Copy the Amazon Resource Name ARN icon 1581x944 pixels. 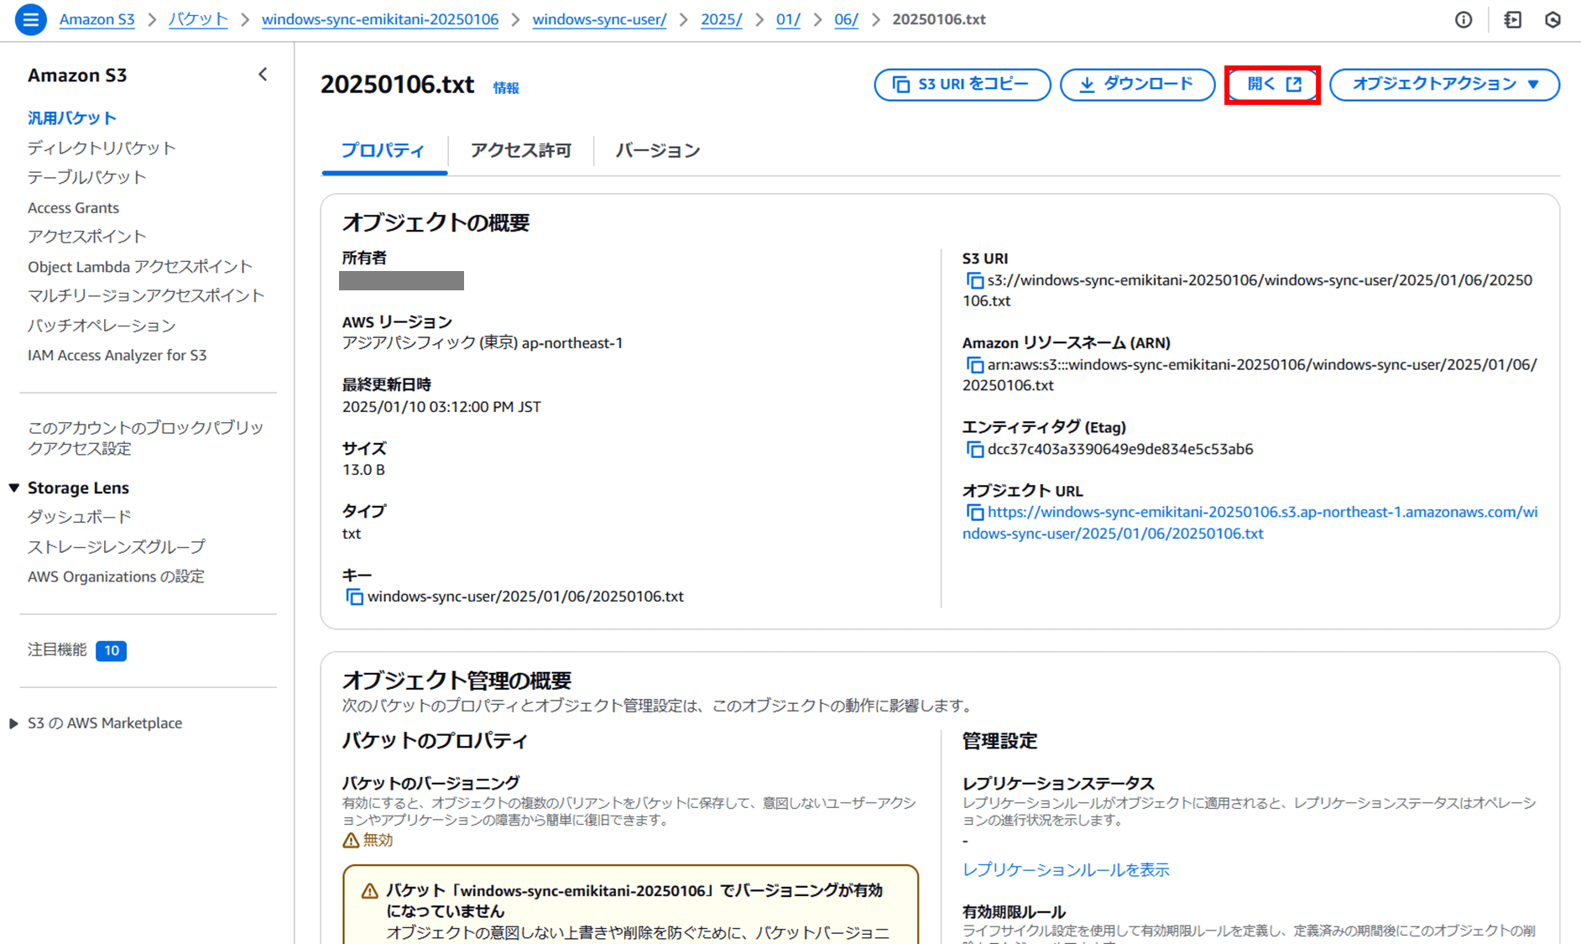click(974, 365)
